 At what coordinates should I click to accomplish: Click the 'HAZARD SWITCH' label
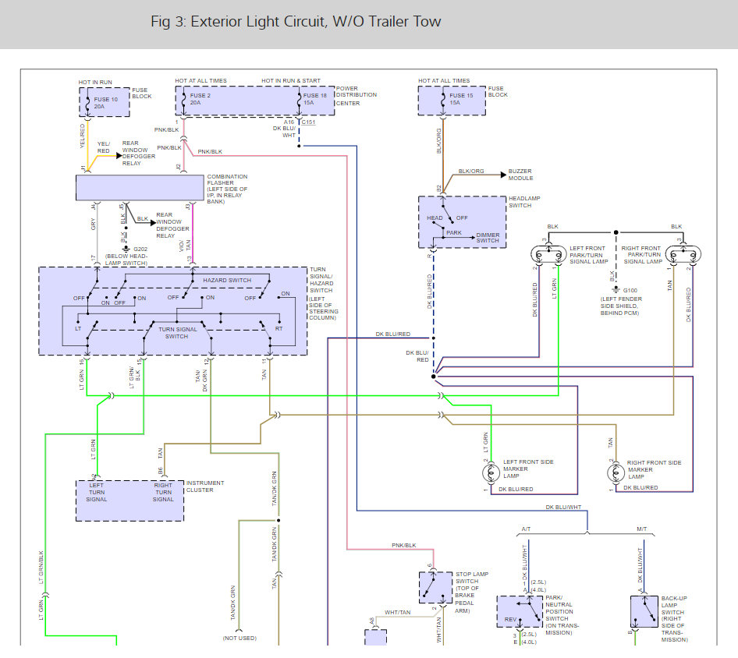(x=227, y=280)
